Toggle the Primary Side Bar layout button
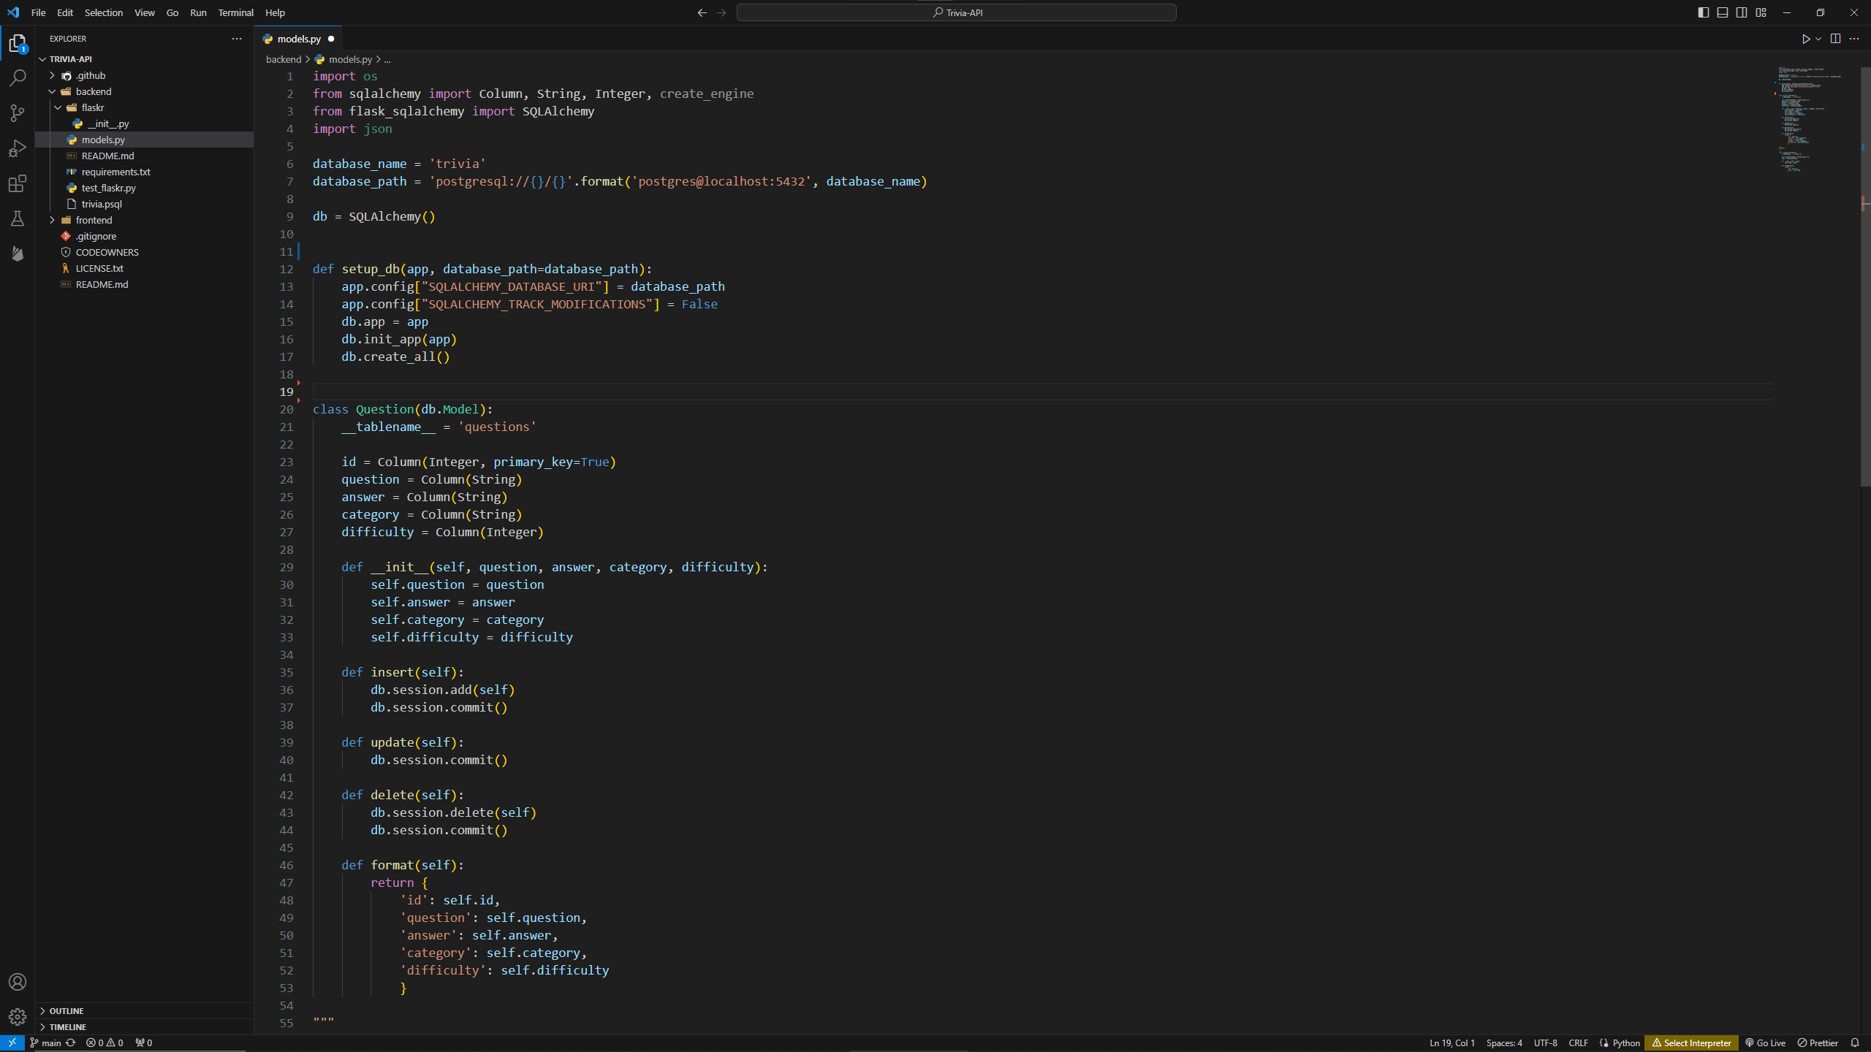This screenshot has height=1052, width=1871. pyautogui.click(x=1703, y=12)
